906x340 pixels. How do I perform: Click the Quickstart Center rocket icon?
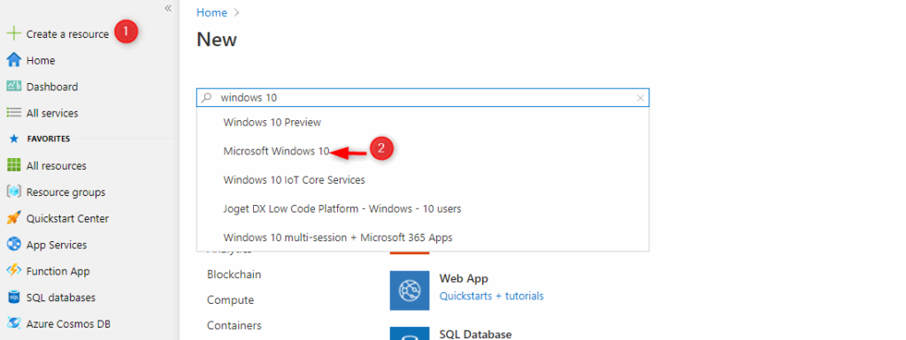pyautogui.click(x=13, y=218)
